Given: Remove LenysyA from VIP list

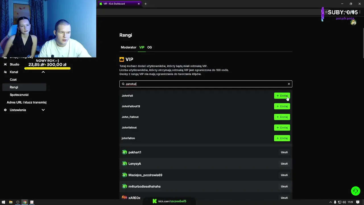Looking at the screenshot, I should pyautogui.click(x=284, y=164).
